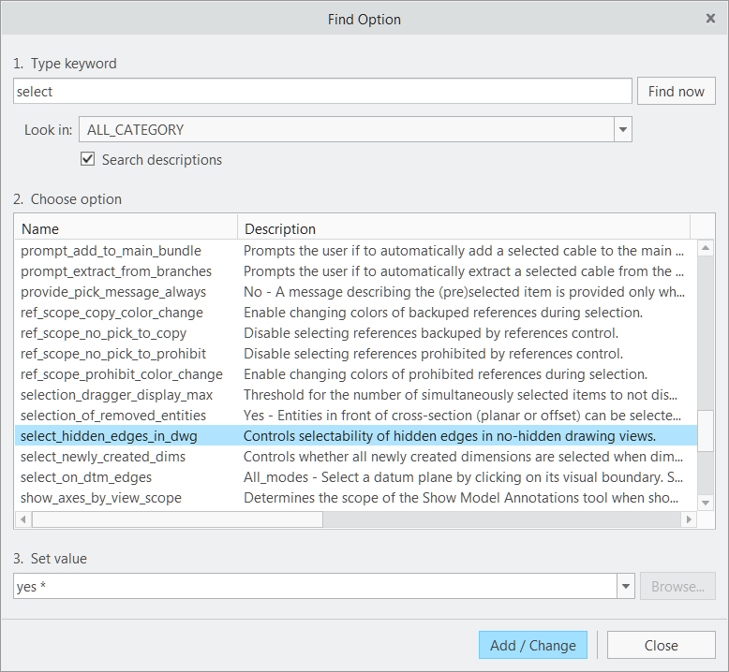729x672 pixels.
Task: Sort list by Description column header
Action: point(463,228)
